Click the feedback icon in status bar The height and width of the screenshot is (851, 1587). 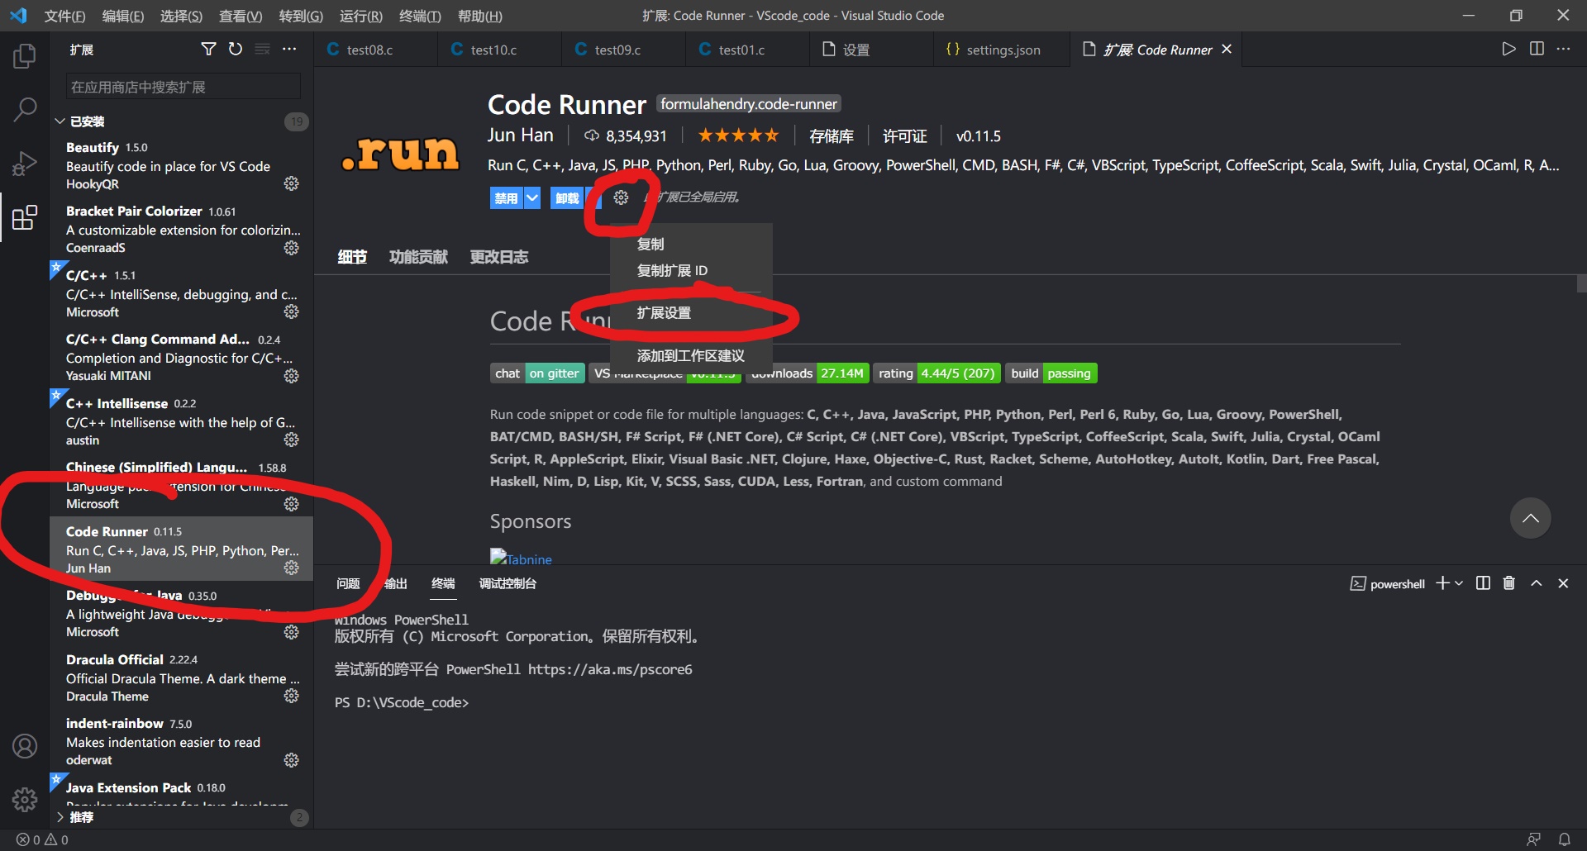click(x=1534, y=839)
